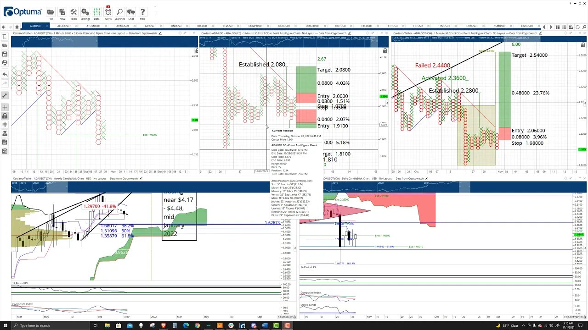The image size is (588, 330).
Task: Edit title pencil on ADAUSD CC $0.01 chart
Action: [349, 33]
